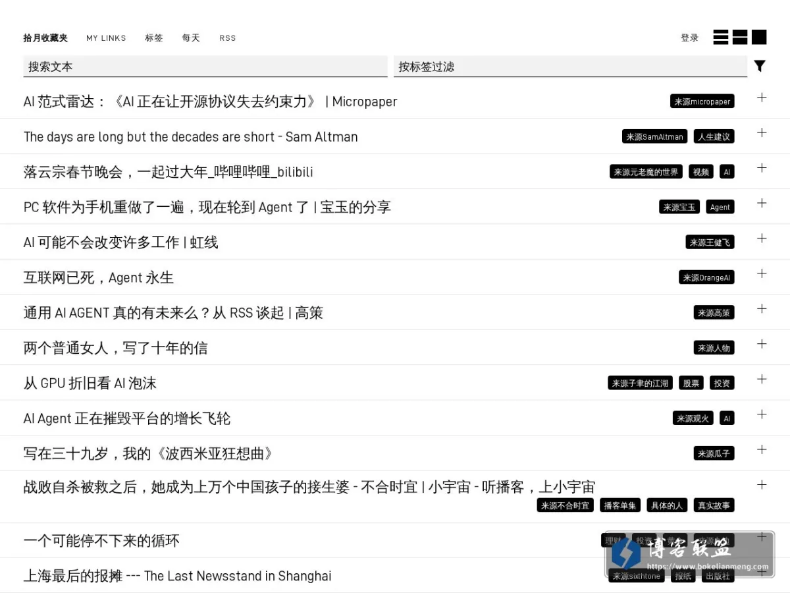This screenshot has height=593, width=790.
Task: Filter by 来源子聿的江湖 tag
Action: point(640,383)
